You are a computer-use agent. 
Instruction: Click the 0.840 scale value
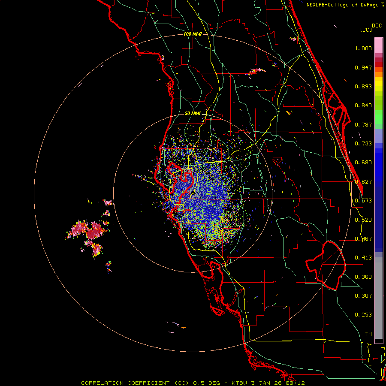point(363,106)
